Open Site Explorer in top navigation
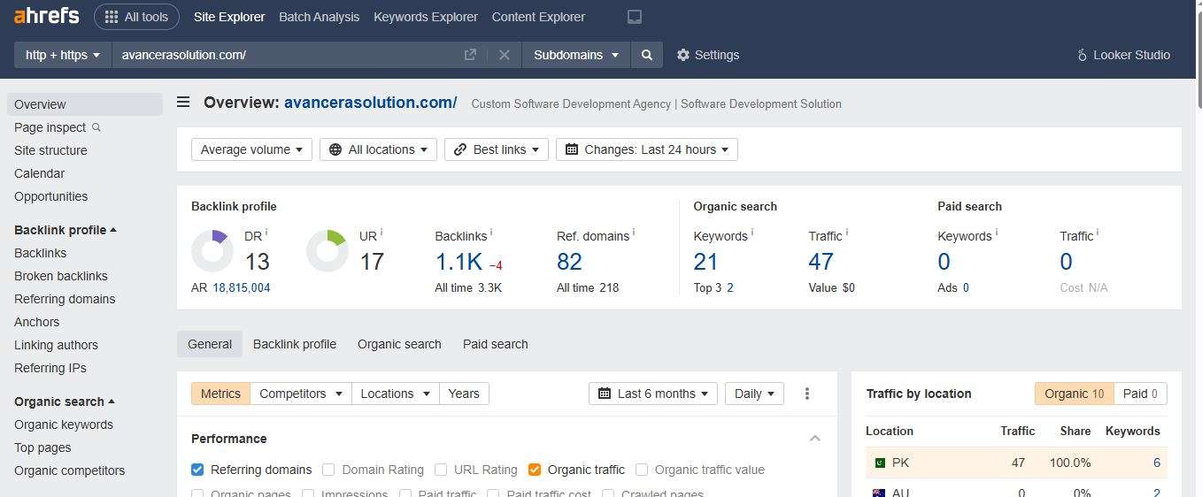Image resolution: width=1202 pixels, height=497 pixels. [229, 17]
